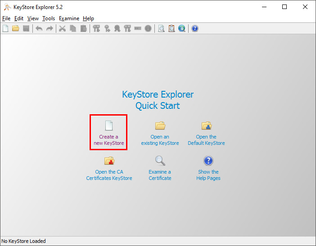Click the blue Help toolbar icon
Screen dimensions: 316x246
(x=195, y=28)
